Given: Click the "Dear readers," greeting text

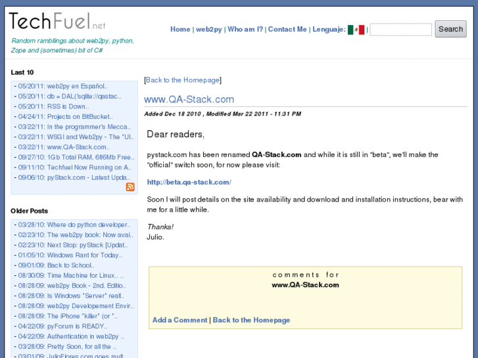Looking at the screenshot, I should point(176,134).
